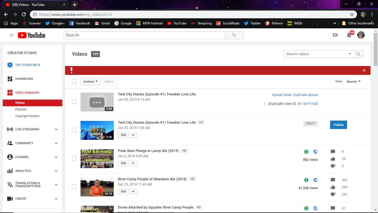
Task: Open the Edit arrow menu for draft Tent City Diaries
Action: [x=133, y=135]
